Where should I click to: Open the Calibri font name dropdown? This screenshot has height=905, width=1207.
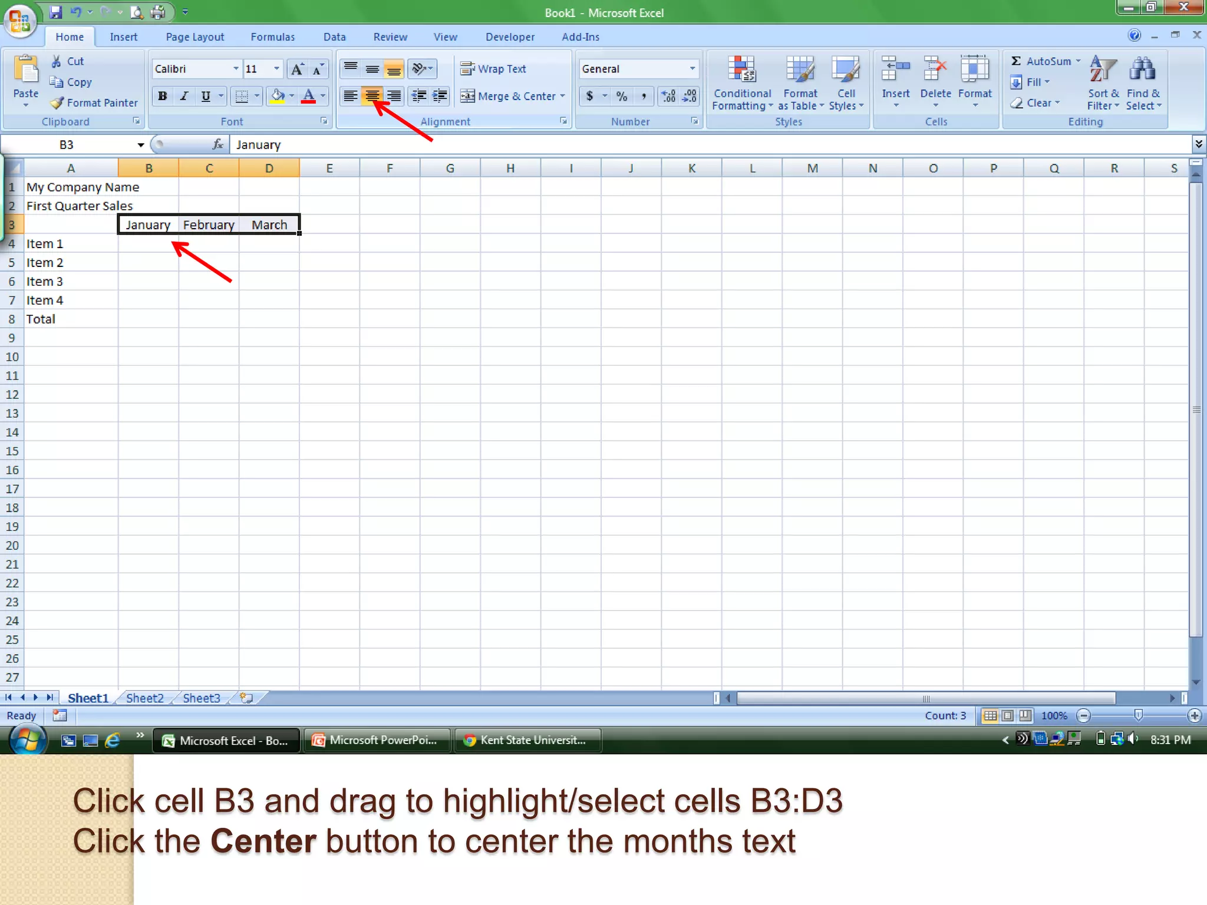tap(236, 69)
